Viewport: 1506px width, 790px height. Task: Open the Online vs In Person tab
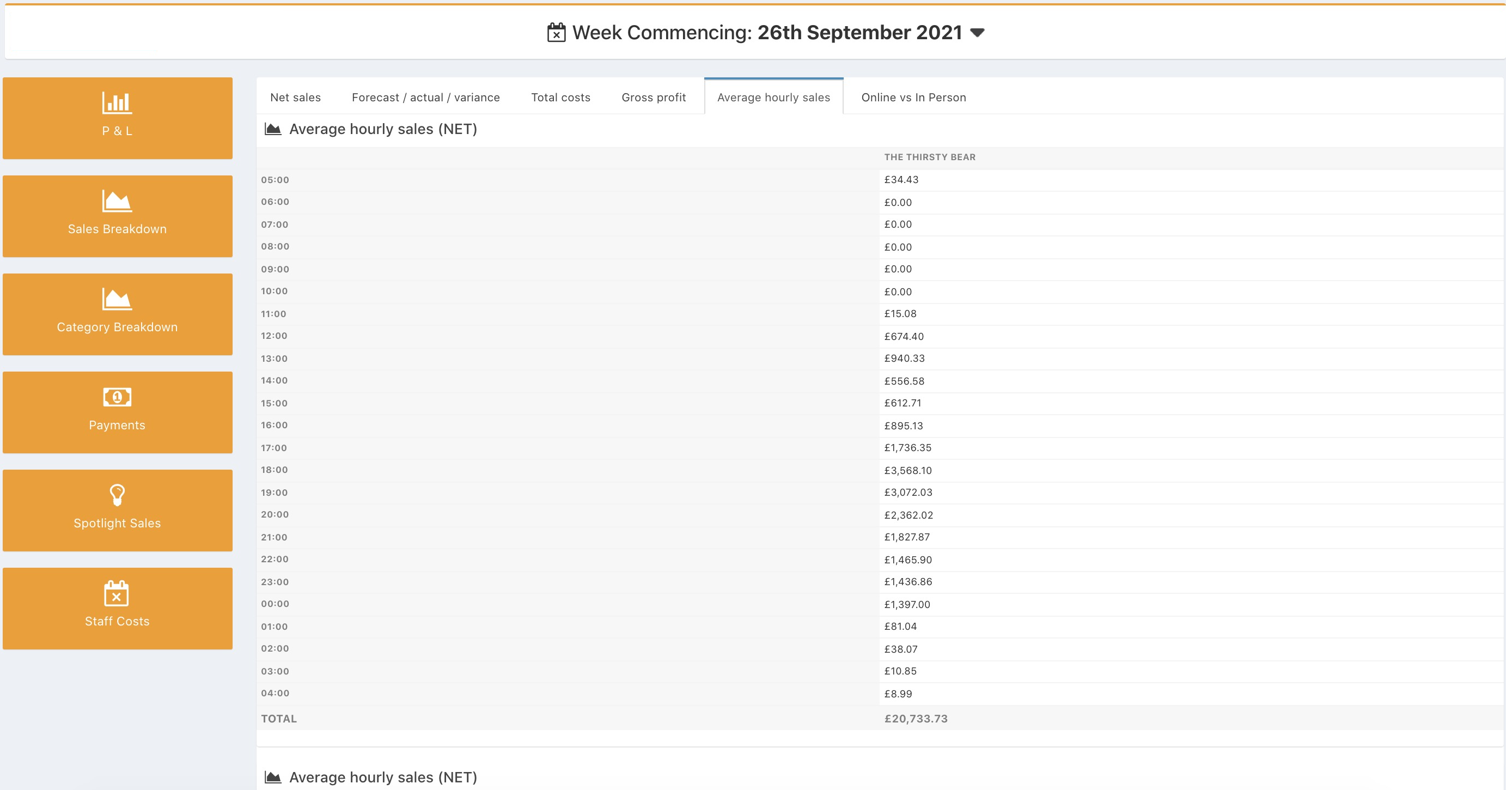click(913, 98)
